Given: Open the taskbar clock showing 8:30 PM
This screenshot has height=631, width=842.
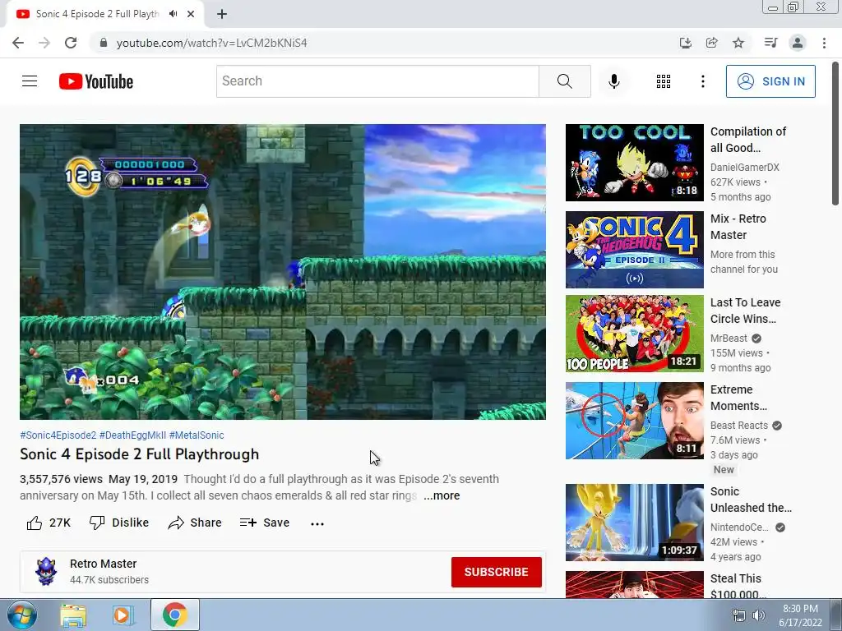Looking at the screenshot, I should 800,615.
